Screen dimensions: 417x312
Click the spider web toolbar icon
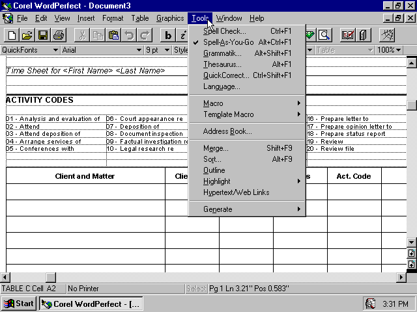tap(387, 35)
